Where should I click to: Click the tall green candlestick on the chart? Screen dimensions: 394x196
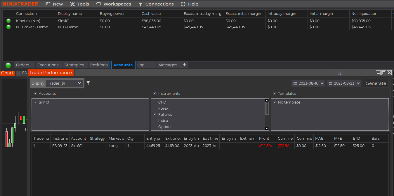pos(13,135)
